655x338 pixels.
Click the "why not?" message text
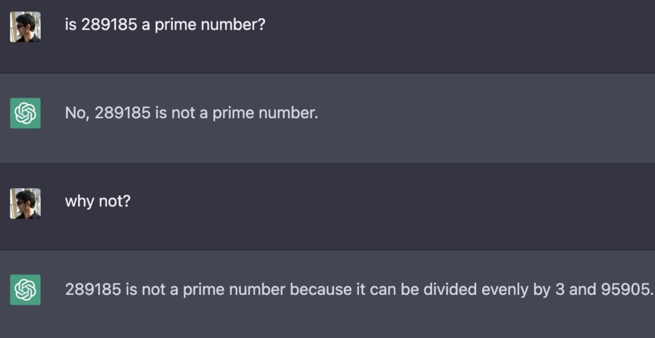click(x=98, y=201)
